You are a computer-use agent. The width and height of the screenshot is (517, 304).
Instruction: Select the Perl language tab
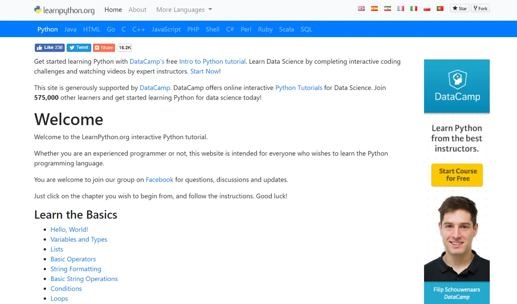coord(246,29)
